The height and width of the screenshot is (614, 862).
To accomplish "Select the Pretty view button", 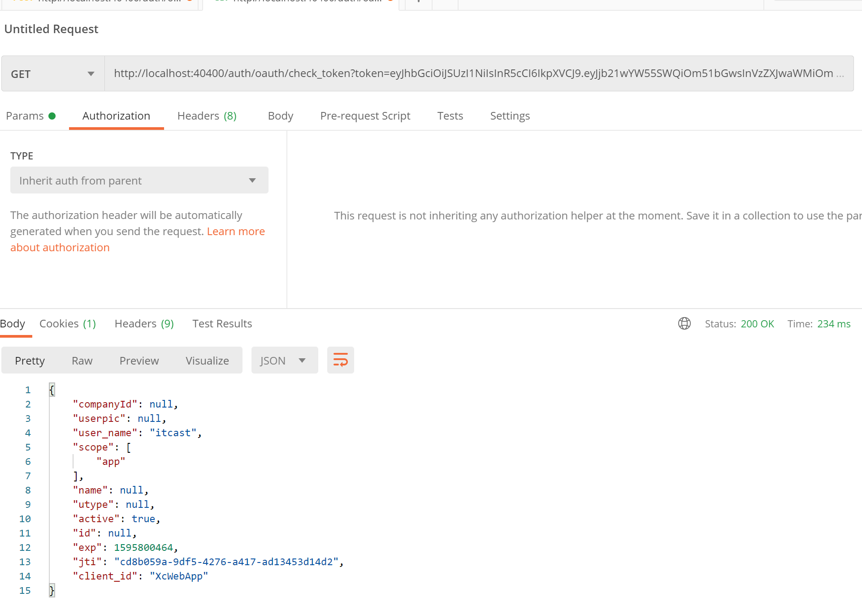I will click(x=30, y=361).
